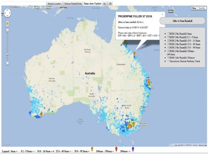The image size is (209, 155).
Task: Click the Northern Territory map label
Action: [88, 51]
